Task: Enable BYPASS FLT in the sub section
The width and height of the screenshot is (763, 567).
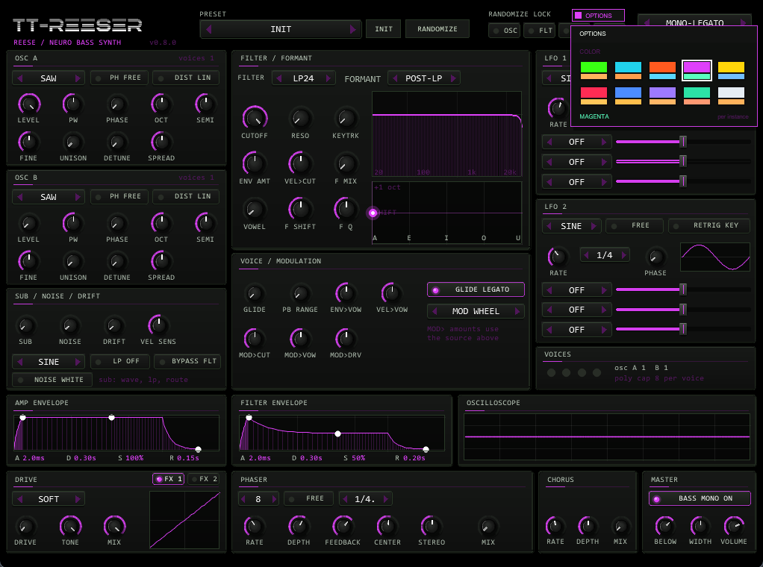Action: tap(187, 361)
